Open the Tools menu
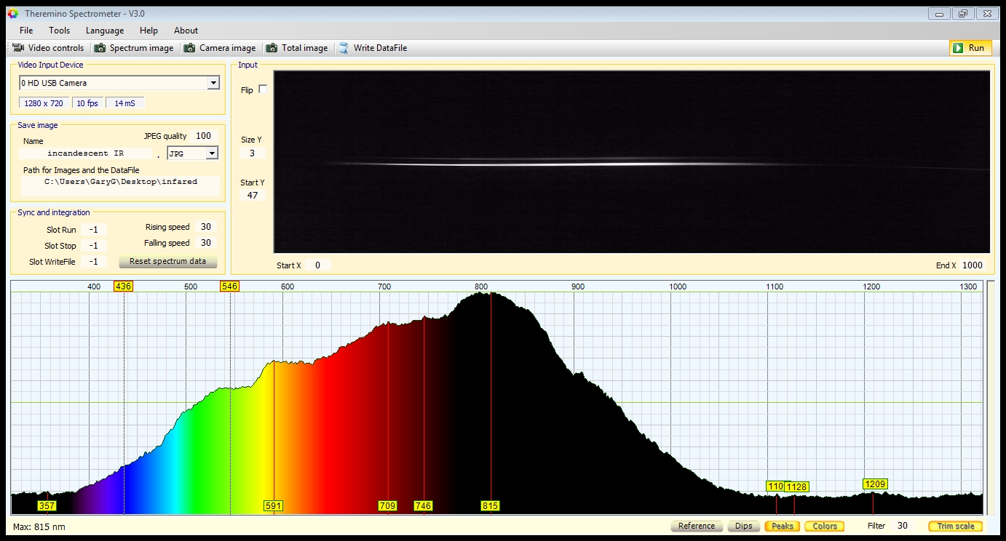This screenshot has width=1006, height=541. (60, 31)
